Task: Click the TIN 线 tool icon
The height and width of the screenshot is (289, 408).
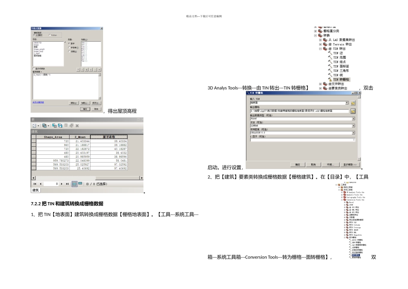Action: [330, 75]
